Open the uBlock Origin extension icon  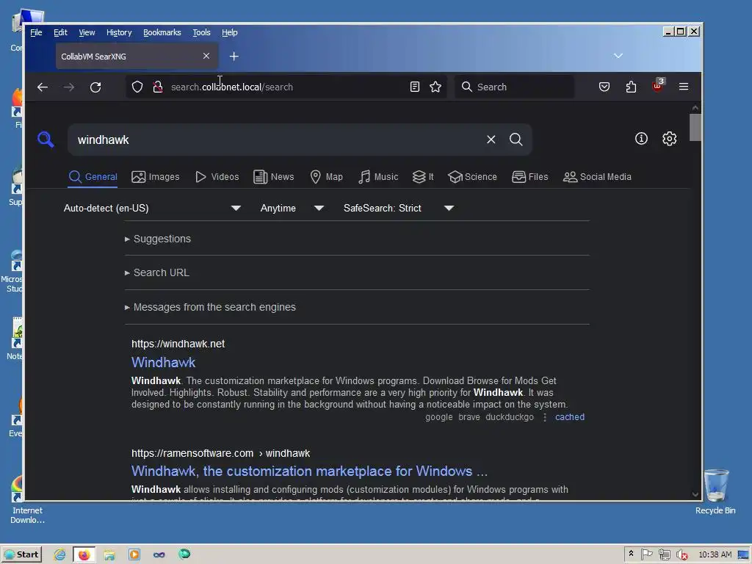(x=657, y=86)
